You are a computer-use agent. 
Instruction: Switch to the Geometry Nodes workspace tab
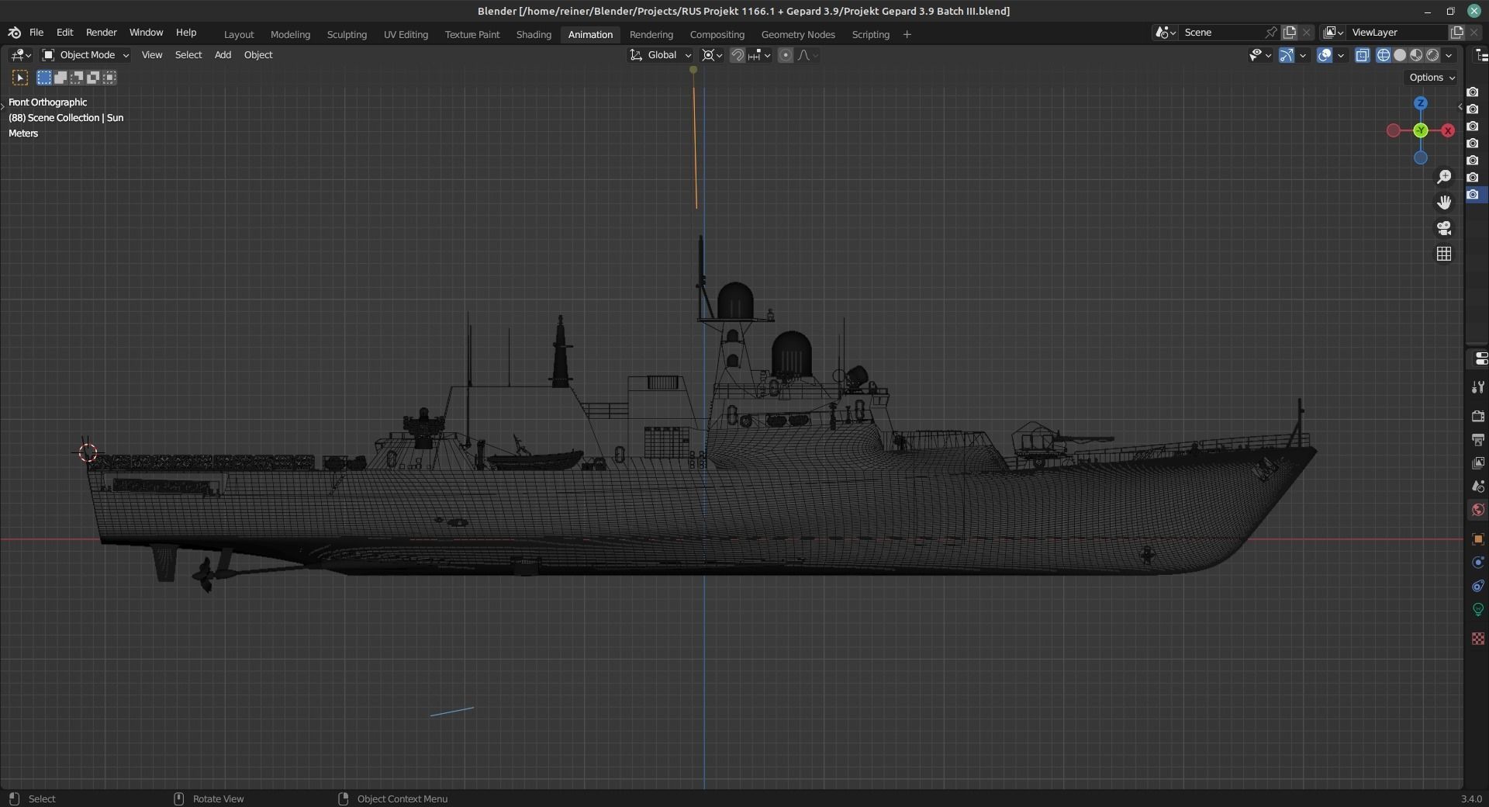click(x=798, y=35)
